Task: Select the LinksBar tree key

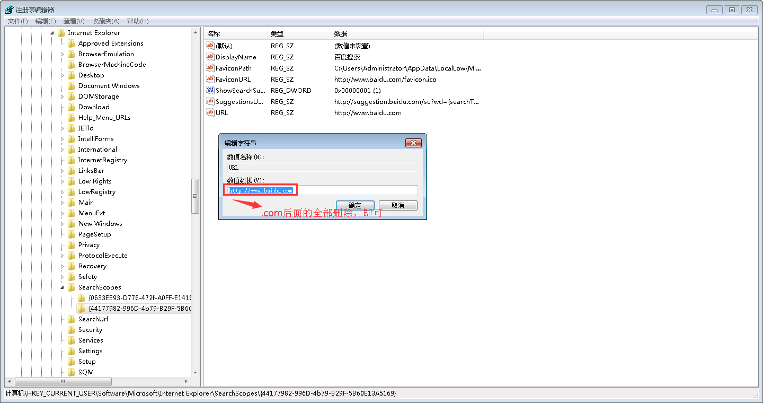Action: coord(91,171)
